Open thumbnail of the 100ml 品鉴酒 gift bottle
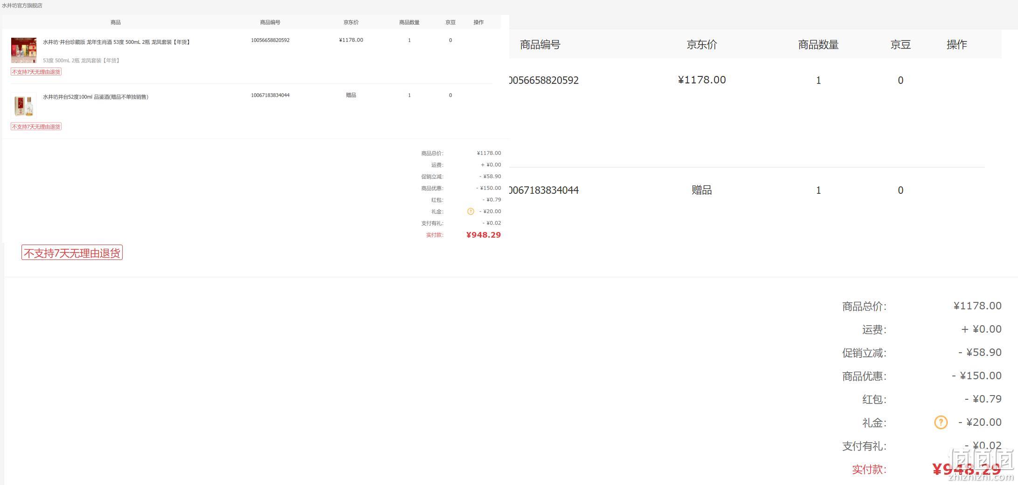The image size is (1018, 485). (24, 105)
